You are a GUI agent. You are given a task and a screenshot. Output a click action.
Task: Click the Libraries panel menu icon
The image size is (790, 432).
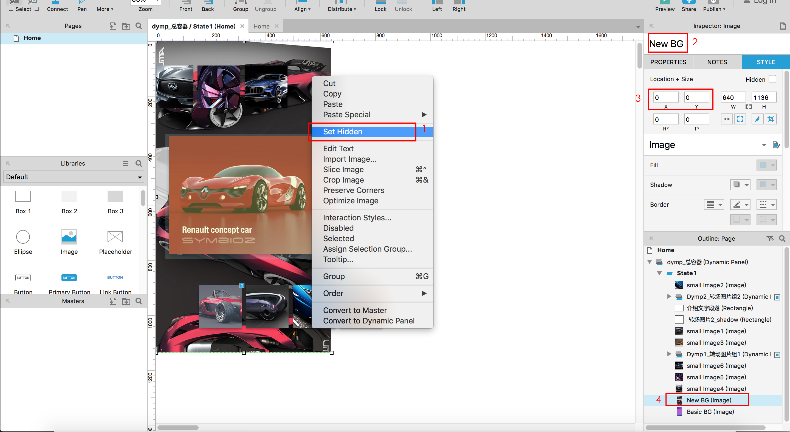tap(125, 163)
